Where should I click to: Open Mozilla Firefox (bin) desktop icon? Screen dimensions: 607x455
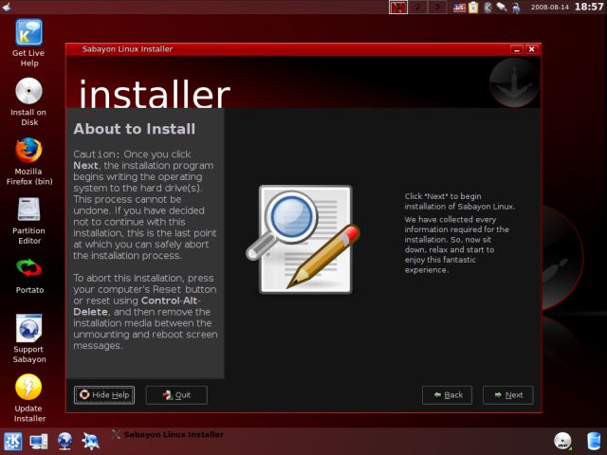(29, 161)
